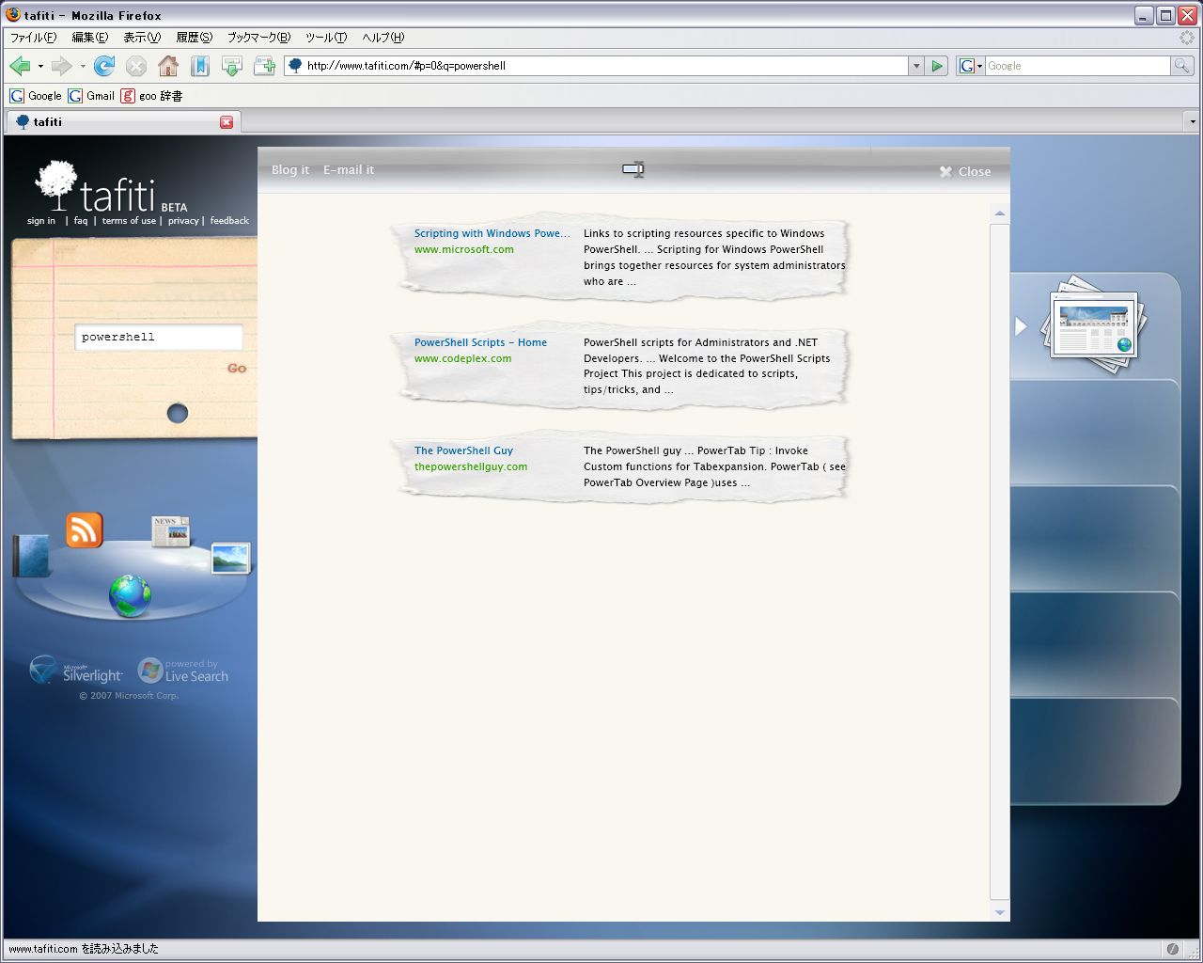Select the images search icon
Viewport: 1203px width, 963px height.
pos(230,558)
